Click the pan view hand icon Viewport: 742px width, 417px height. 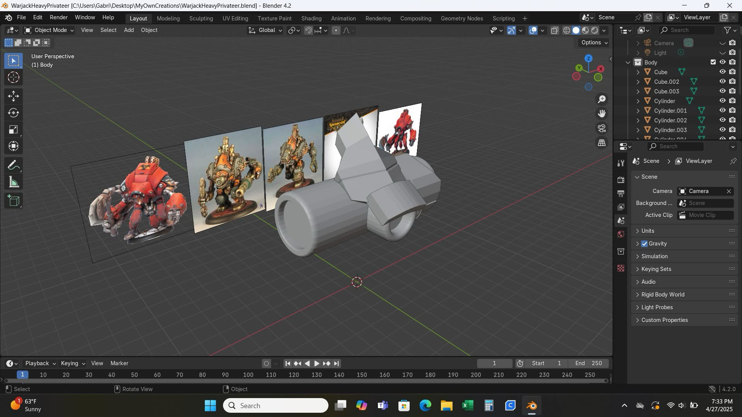[602, 114]
